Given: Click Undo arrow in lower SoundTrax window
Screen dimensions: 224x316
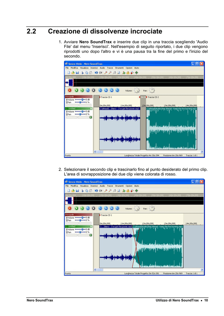Looking at the screenshot, I should coord(96,191).
